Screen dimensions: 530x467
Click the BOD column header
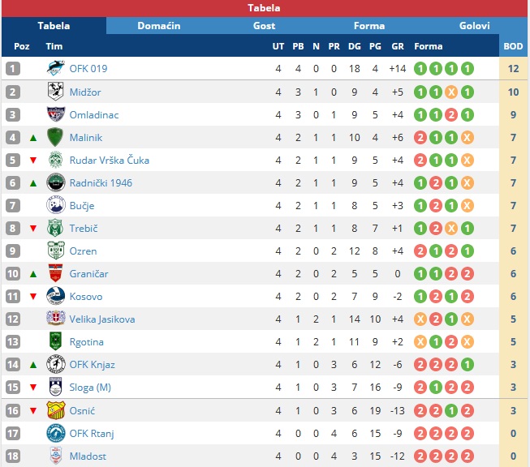tap(513, 46)
